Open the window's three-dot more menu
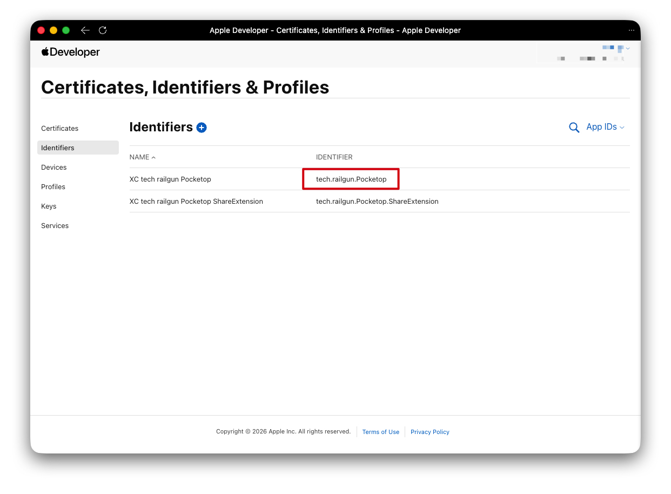Viewport: 671px width, 494px height. coord(631,30)
